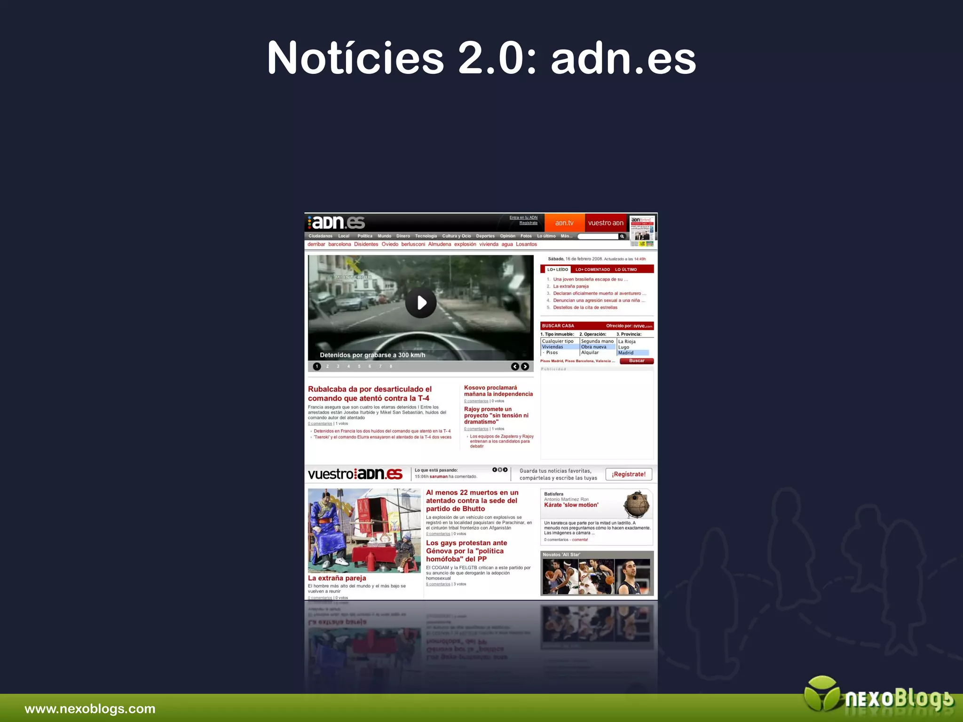This screenshot has height=722, width=963.
Task: Click the red Buscar button
Action: coord(637,361)
